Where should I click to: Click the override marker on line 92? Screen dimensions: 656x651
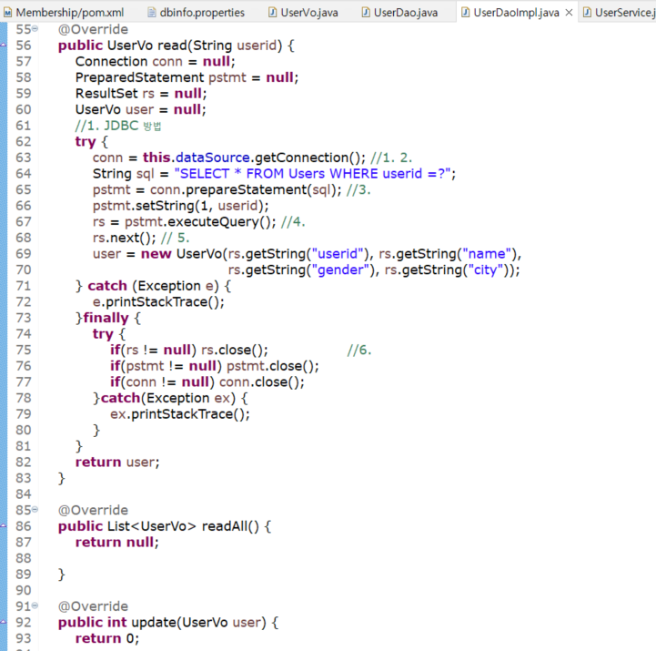pos(4,622)
